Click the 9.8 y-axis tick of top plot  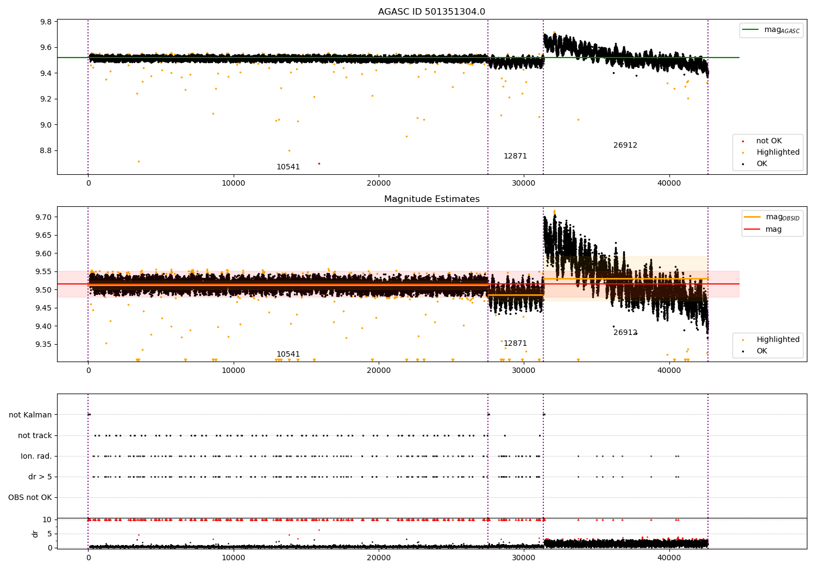click(x=46, y=22)
